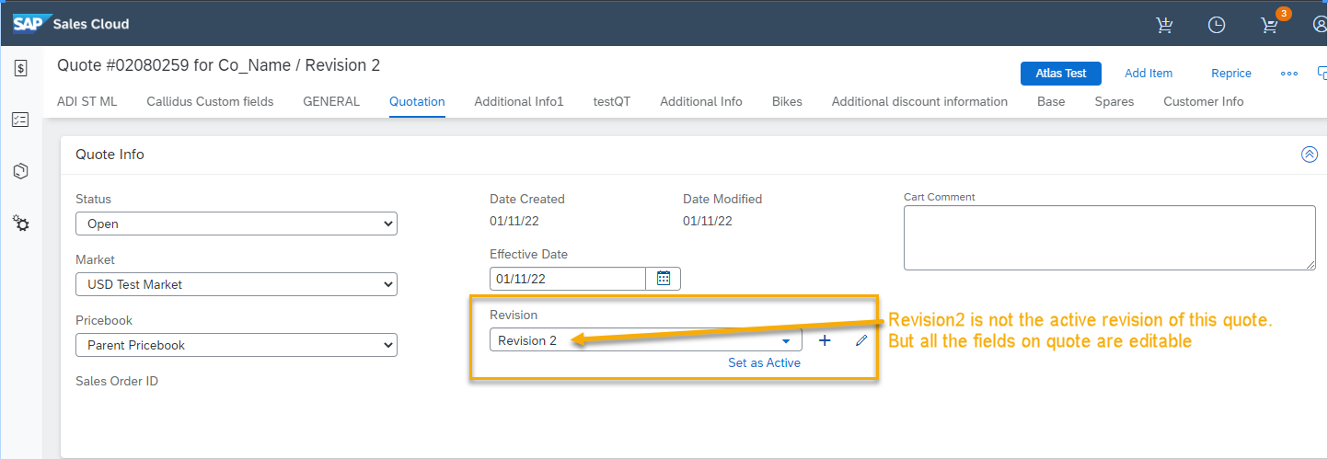Click the Quote Info section heading
This screenshot has height=459, width=1328.
(x=110, y=155)
